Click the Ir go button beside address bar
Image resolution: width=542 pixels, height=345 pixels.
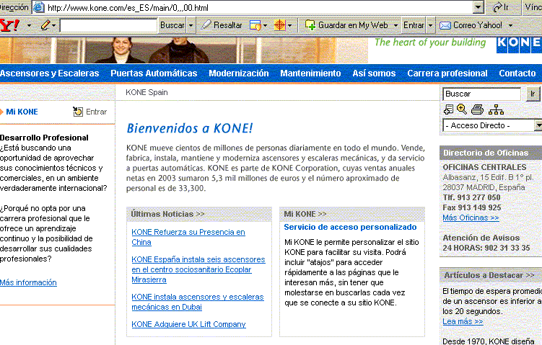point(501,7)
